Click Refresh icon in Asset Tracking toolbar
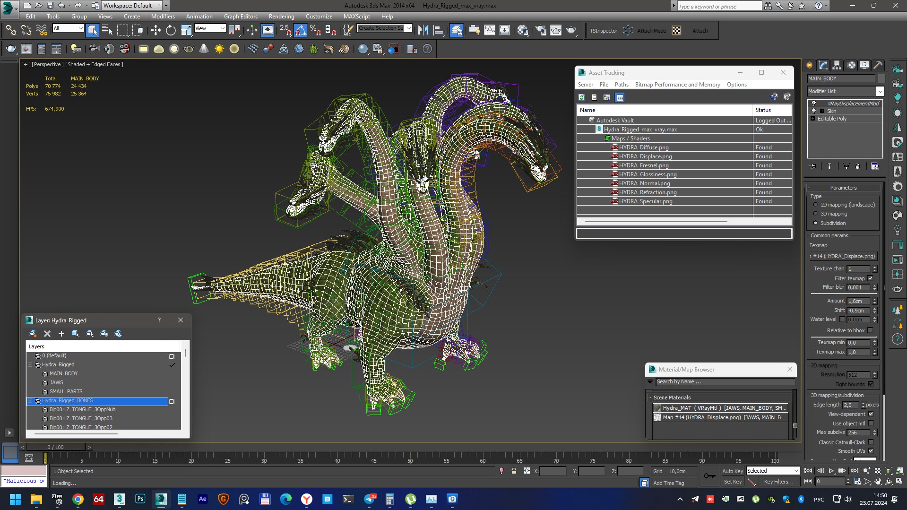 click(582, 97)
